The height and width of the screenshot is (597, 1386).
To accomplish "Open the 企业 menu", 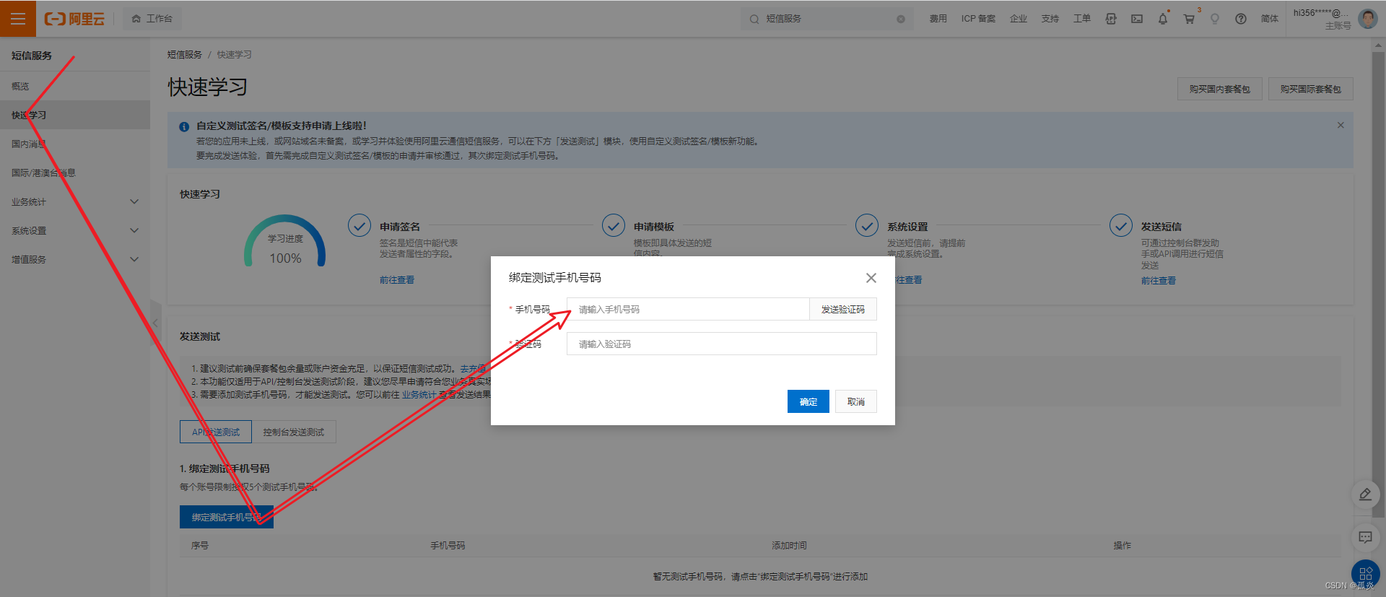I will [x=1019, y=19].
